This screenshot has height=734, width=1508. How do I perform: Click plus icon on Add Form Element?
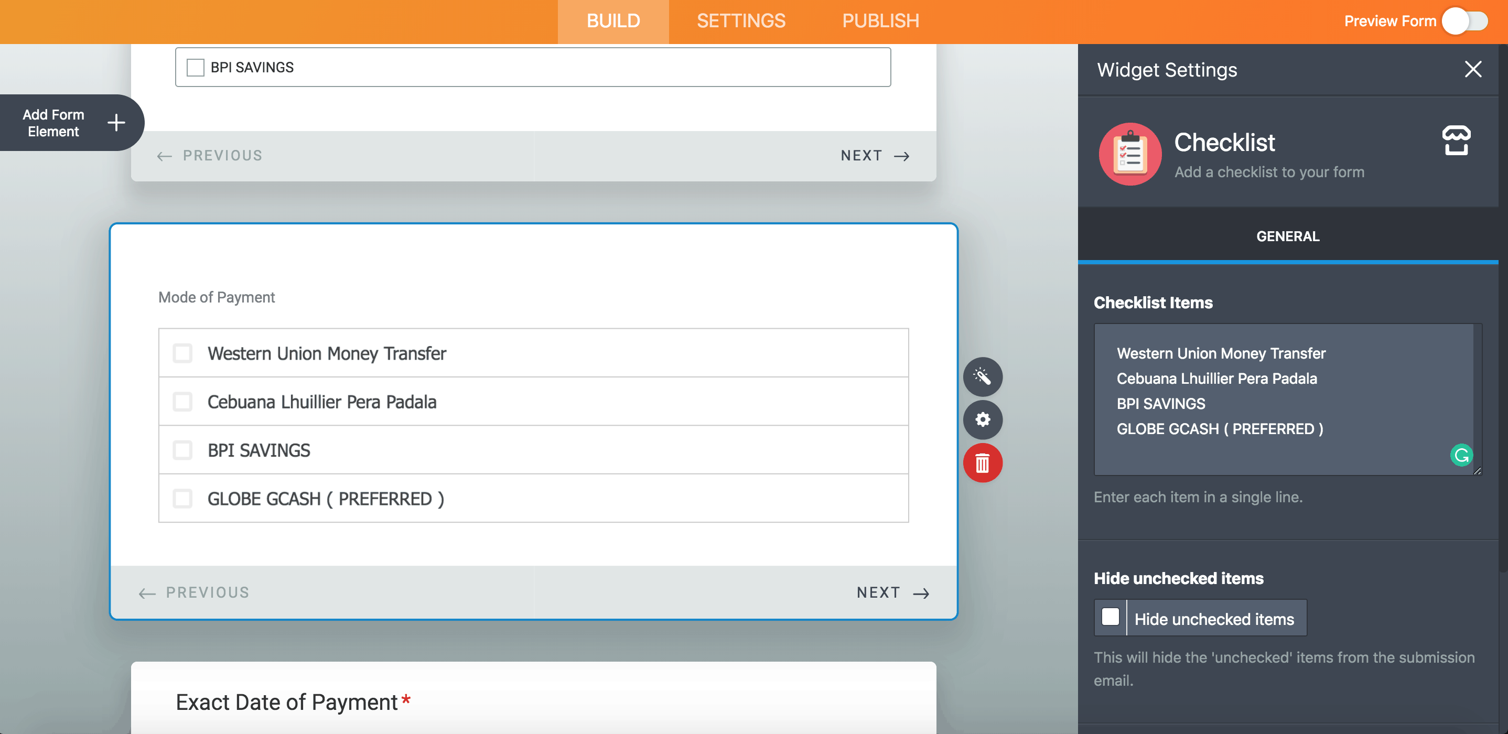(x=116, y=122)
